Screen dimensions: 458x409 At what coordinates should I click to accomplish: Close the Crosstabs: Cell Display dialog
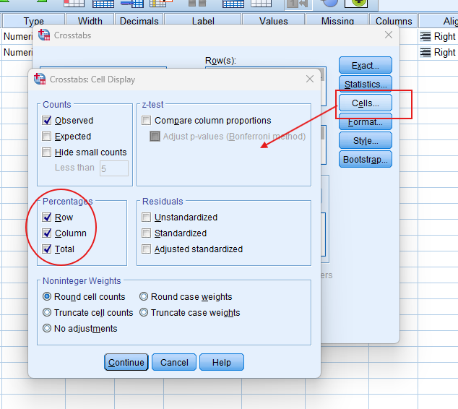[311, 79]
